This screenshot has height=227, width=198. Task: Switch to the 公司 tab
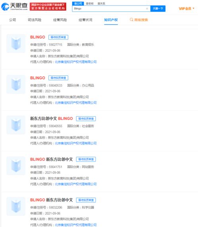click(13, 20)
